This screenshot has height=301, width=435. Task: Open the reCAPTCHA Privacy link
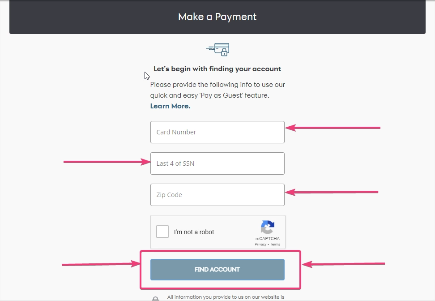[260, 245]
